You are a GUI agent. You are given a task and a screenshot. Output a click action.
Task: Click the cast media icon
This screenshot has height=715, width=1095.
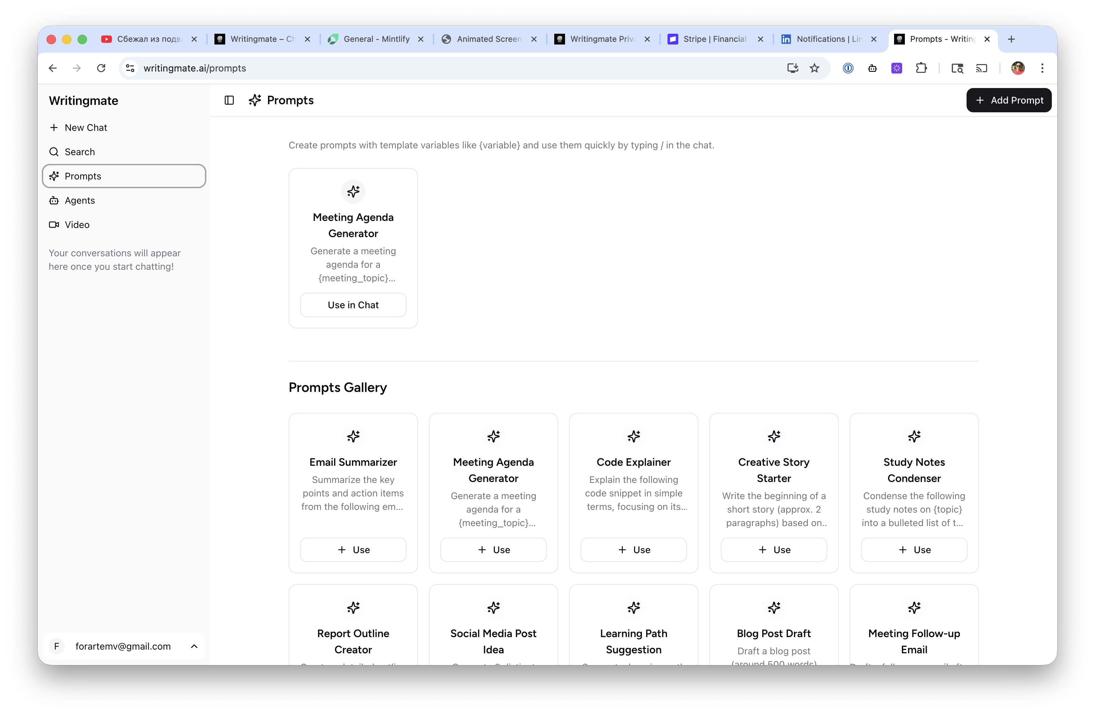pyautogui.click(x=982, y=68)
